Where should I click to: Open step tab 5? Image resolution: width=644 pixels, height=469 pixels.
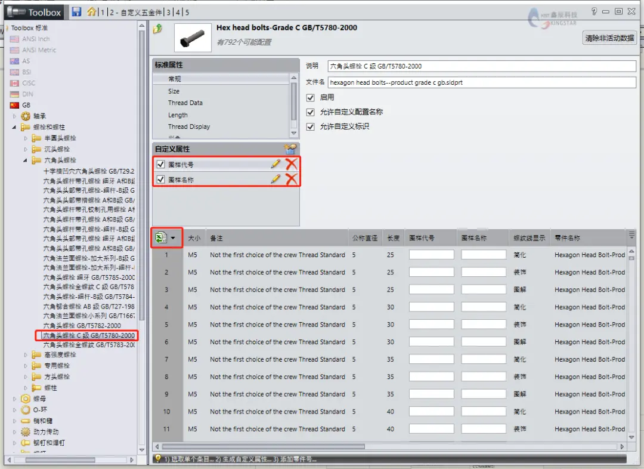[187, 13]
